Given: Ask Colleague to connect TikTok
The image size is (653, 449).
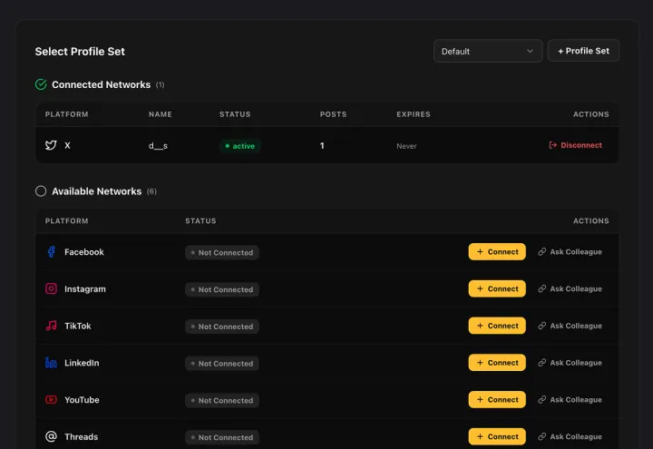Looking at the screenshot, I should (570, 326).
